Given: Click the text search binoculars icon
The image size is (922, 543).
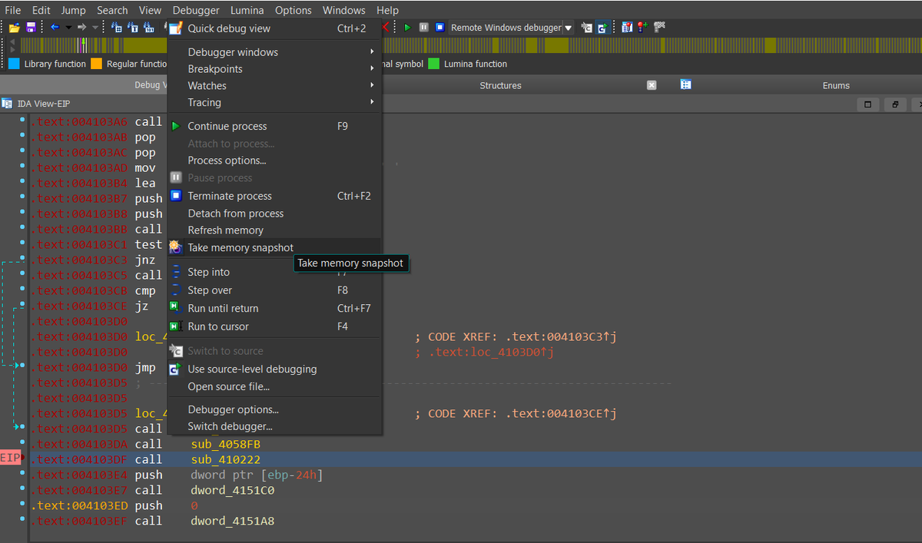Looking at the screenshot, I should click(x=133, y=28).
